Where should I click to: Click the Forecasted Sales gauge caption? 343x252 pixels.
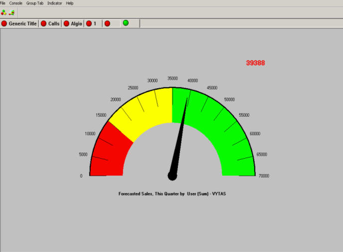tap(172, 194)
